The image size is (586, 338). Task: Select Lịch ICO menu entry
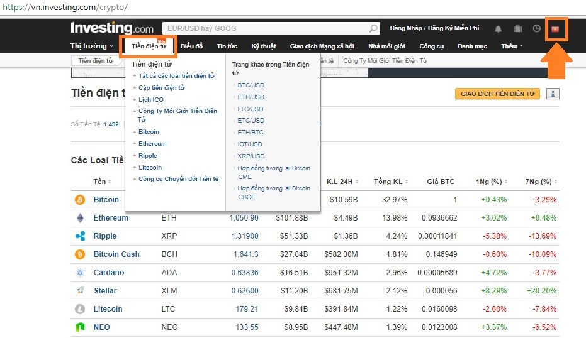pos(150,100)
